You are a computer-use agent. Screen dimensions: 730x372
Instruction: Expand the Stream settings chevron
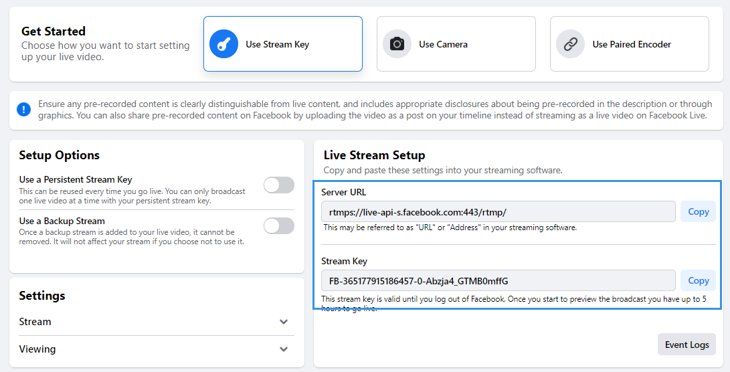tap(284, 322)
